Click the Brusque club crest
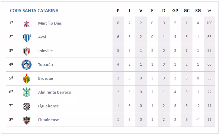Screen dimensions: 221x136 coord(27,78)
